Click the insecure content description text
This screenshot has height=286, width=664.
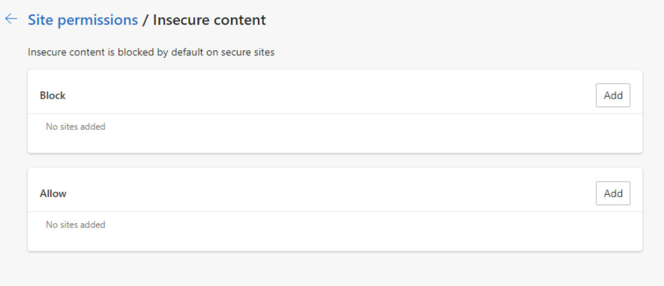click(x=151, y=52)
